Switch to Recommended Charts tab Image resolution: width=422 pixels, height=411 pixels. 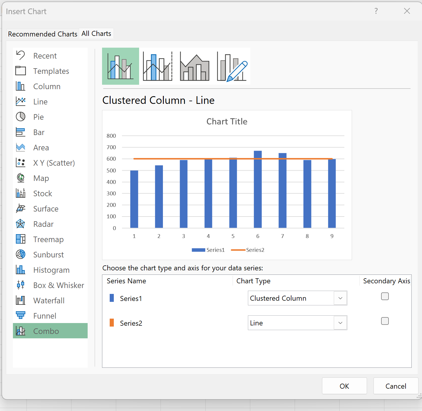click(43, 34)
